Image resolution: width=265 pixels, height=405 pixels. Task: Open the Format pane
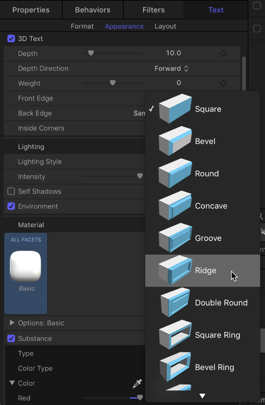click(x=82, y=26)
